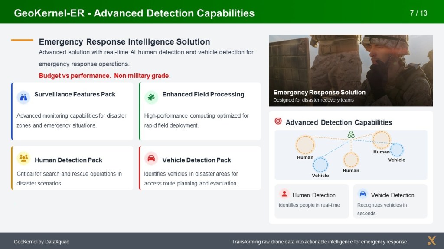Click the red person icon in Human Detection tile
444x249 pixels.
point(284,194)
